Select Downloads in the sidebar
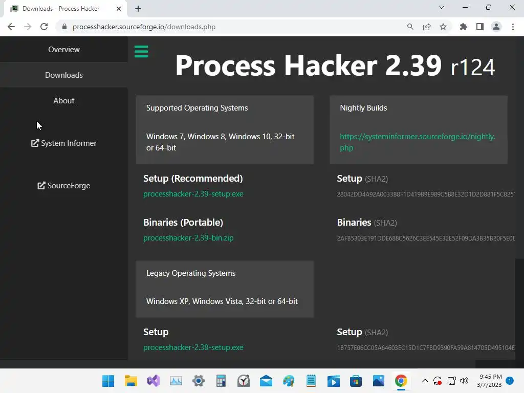This screenshot has height=393, width=524. (64, 75)
